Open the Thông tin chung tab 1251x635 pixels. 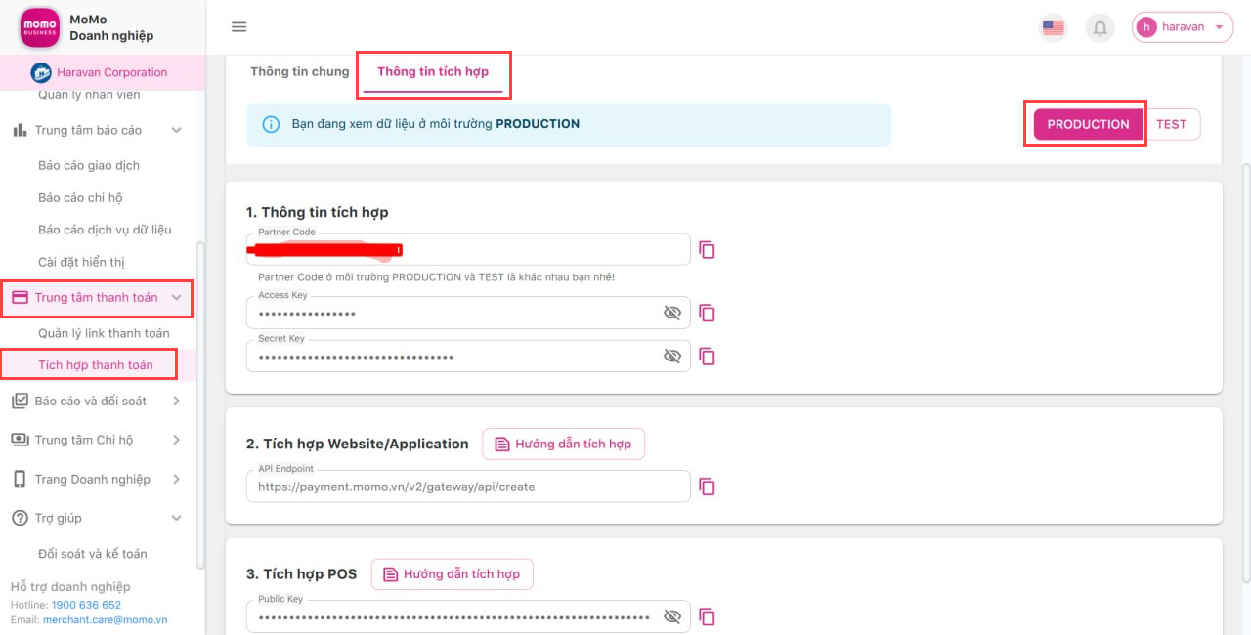[x=300, y=72]
